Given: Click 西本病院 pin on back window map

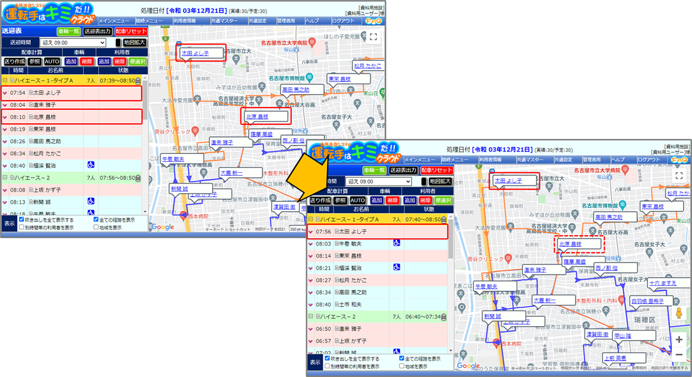Looking at the screenshot, I should point(183,216).
